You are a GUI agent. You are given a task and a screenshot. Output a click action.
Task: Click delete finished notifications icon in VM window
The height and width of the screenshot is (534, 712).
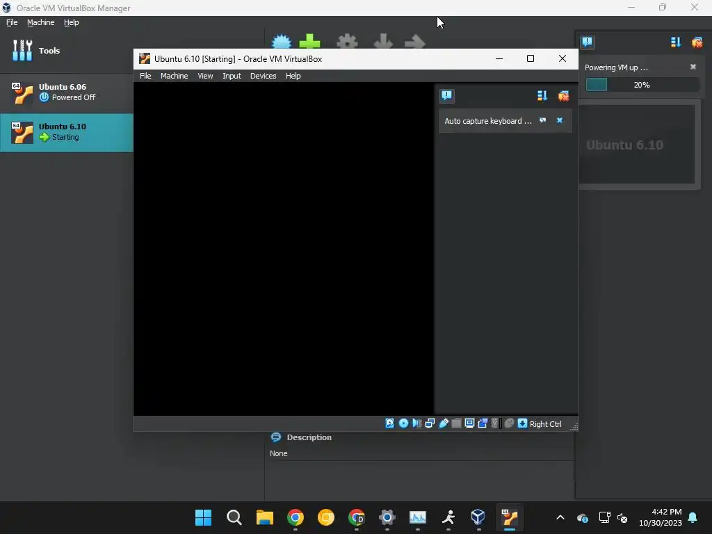click(563, 95)
